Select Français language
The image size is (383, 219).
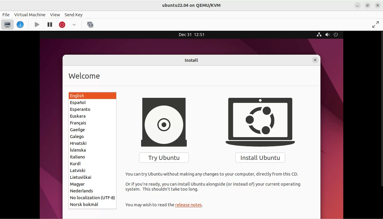92,123
